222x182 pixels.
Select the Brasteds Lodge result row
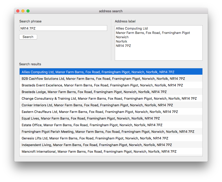pyautogui.click(x=111, y=92)
